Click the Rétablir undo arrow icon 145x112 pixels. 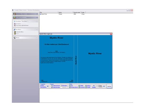pos(94,86)
